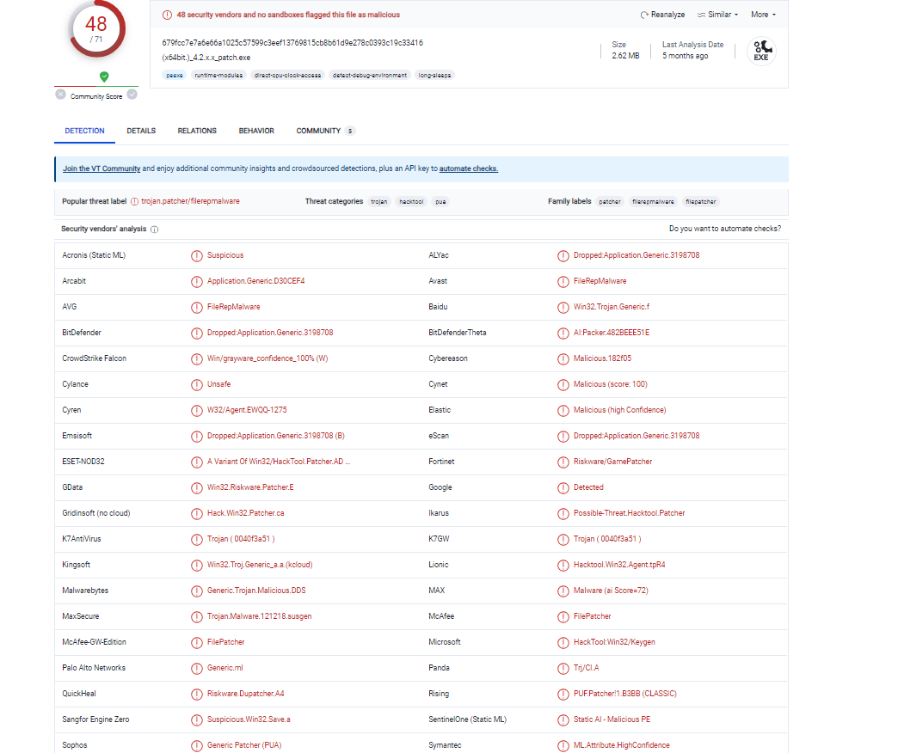Click Riskware.Dupatcher.A4 QuickHeal result
The image size is (898, 753).
(246, 694)
